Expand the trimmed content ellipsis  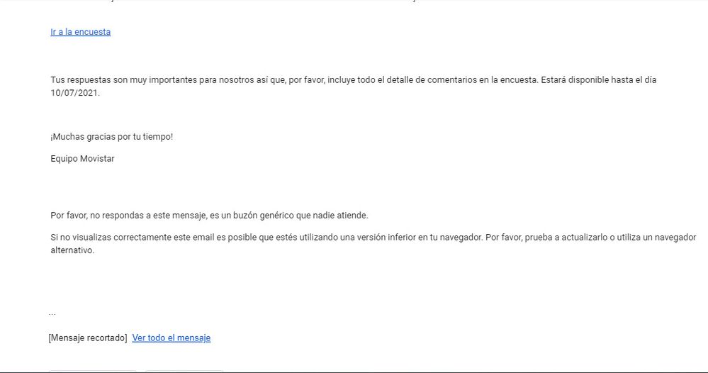[x=52, y=313]
